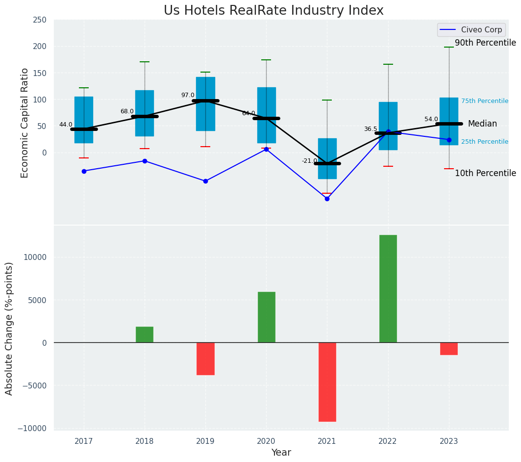Select Civeo Corp's 2019 data point

(x=205, y=181)
